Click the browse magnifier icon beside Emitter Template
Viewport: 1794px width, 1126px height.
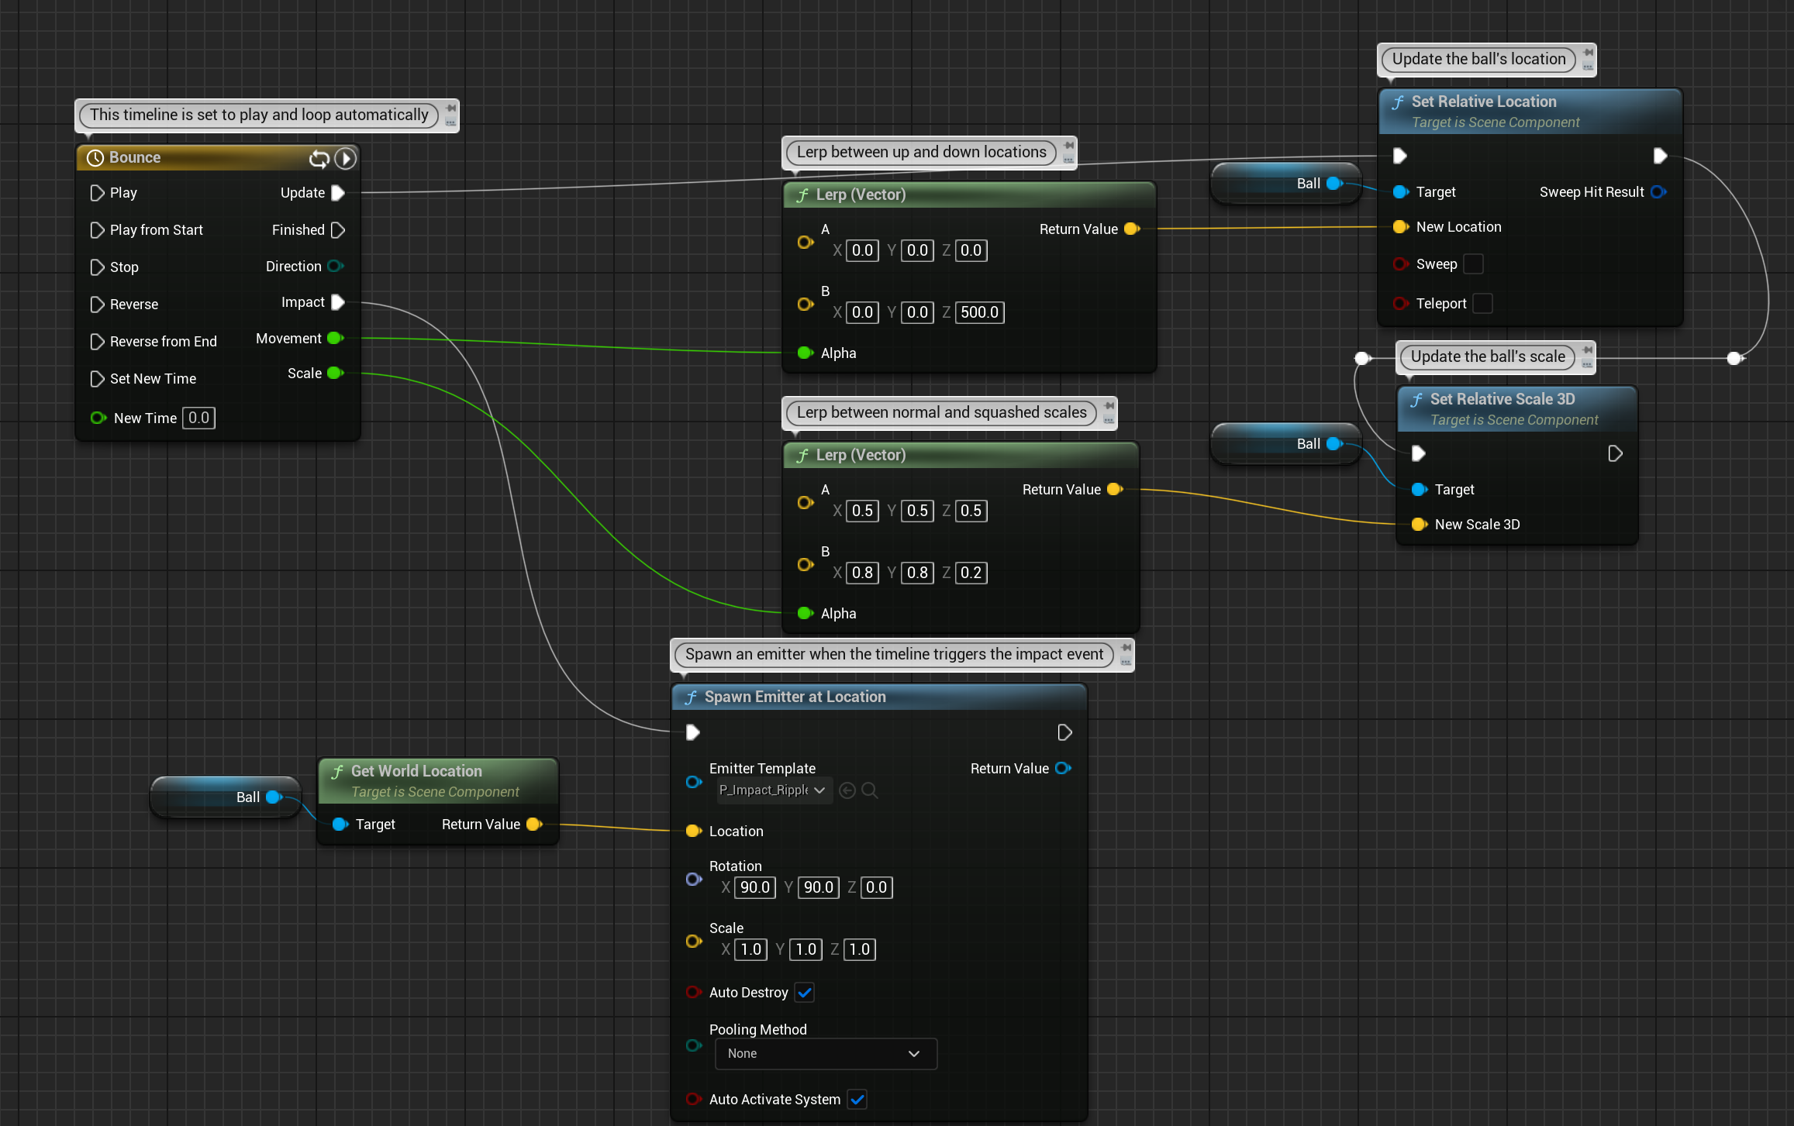tap(870, 790)
